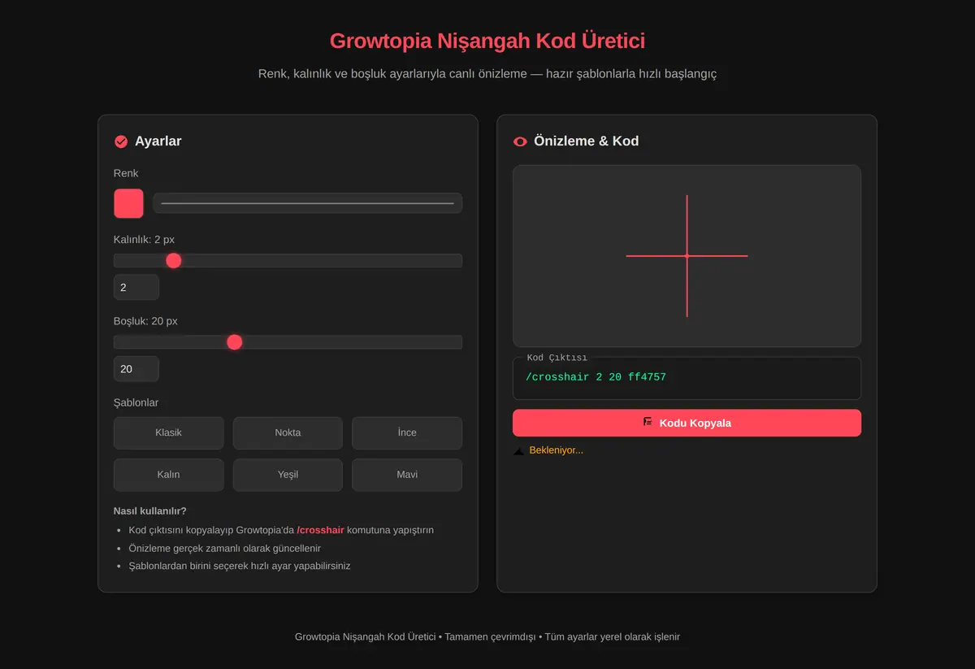Apply the Nokta template
The image size is (975, 669).
[x=288, y=433]
